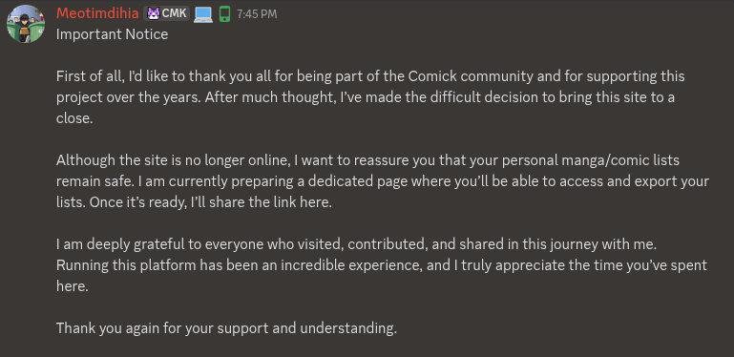
Task: Click the word "close." ending the first paragraph
Action: pyautogui.click(x=74, y=118)
